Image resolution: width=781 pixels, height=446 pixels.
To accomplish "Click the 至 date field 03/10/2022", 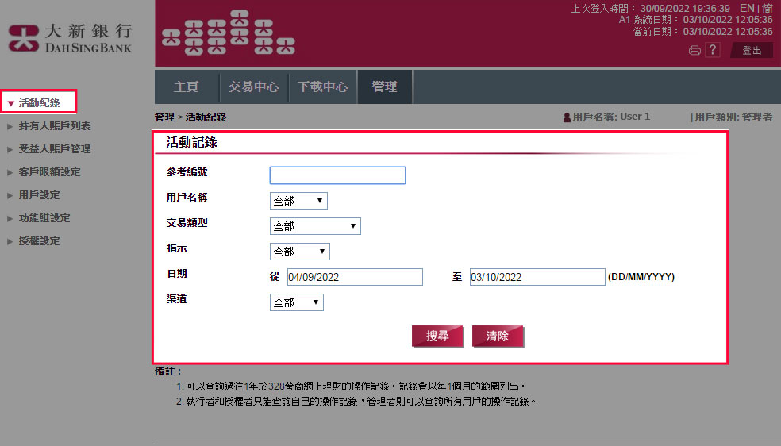I will pyautogui.click(x=537, y=277).
